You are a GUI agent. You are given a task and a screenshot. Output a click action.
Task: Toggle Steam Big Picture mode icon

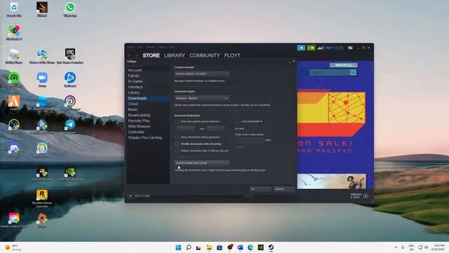tap(350, 48)
